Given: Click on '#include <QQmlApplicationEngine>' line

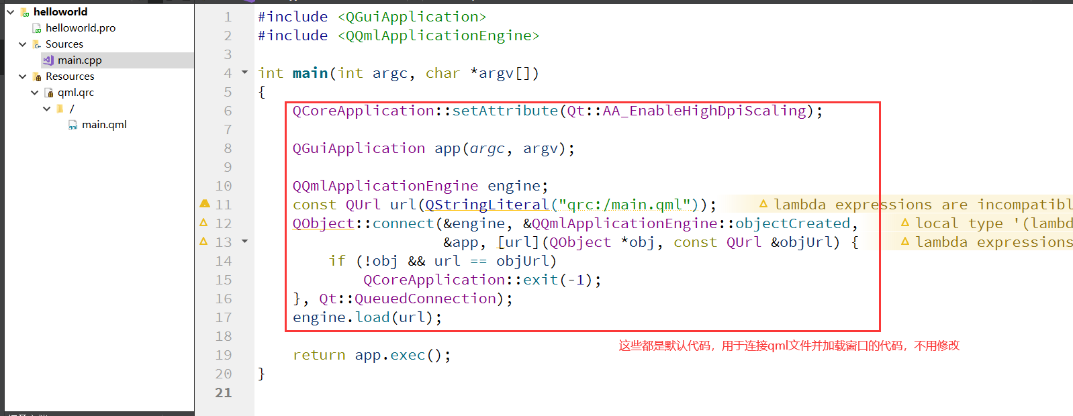Looking at the screenshot, I should [398, 36].
